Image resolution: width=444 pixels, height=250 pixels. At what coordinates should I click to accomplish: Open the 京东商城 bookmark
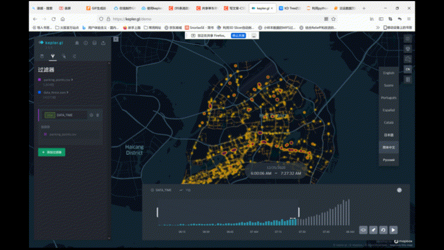174,28
